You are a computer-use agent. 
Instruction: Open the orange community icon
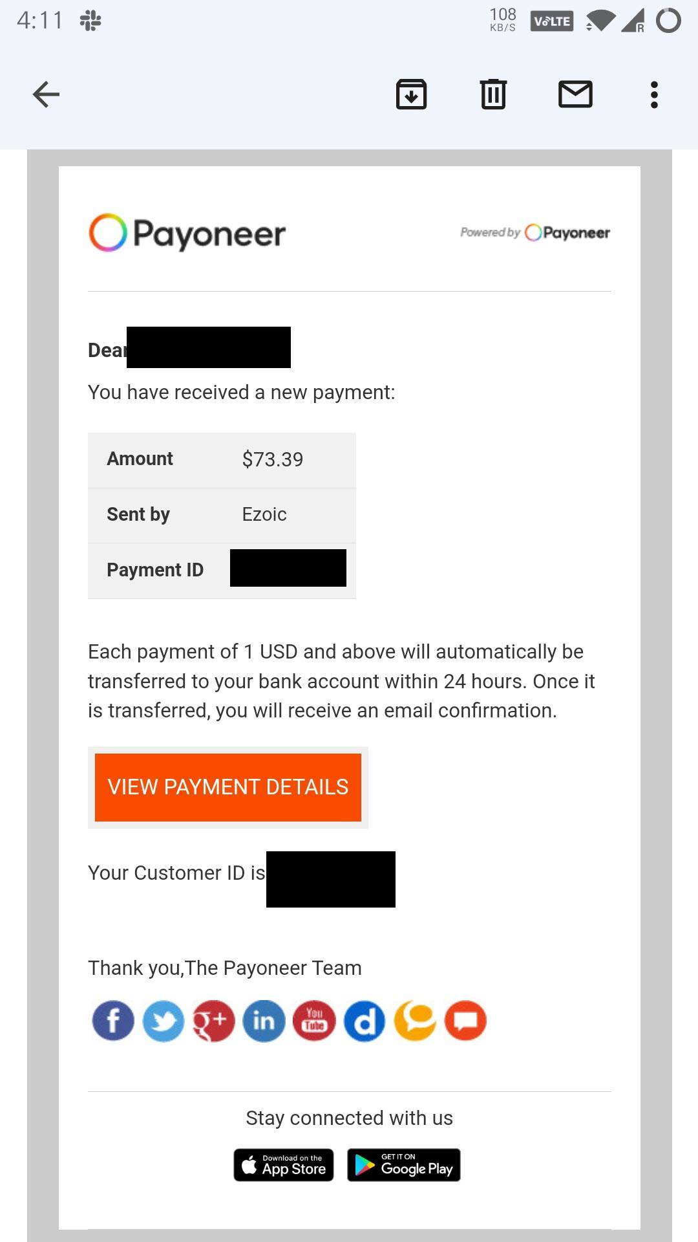click(415, 1021)
